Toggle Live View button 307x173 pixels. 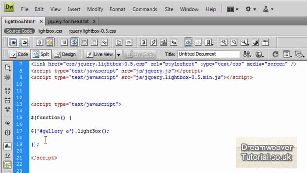coord(100,54)
